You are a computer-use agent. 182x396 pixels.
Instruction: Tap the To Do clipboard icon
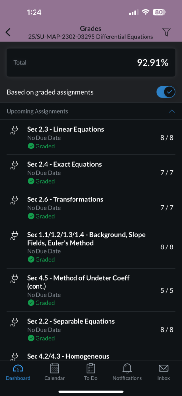91,368
